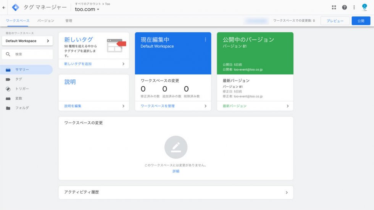This screenshot has height=210, width=374.
Task: Switch to the 管理 tab
Action: pyautogui.click(x=69, y=21)
